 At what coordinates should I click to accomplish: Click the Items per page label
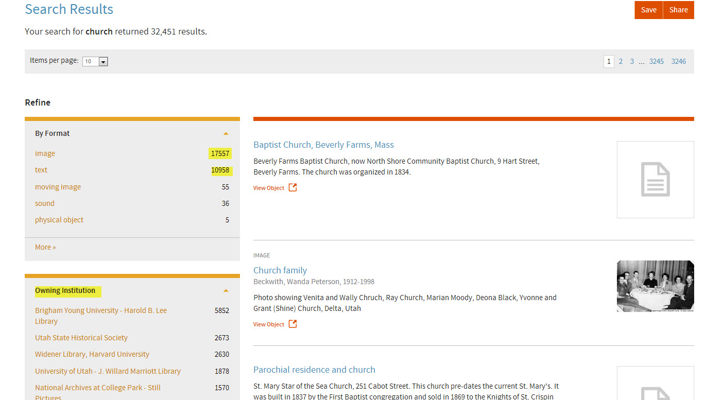tap(54, 61)
